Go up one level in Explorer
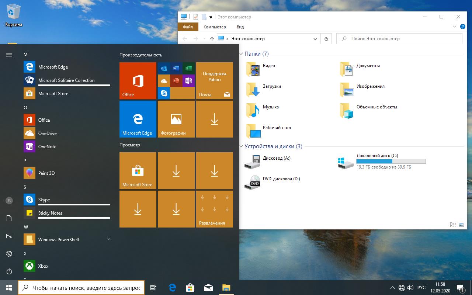 click(x=212, y=39)
